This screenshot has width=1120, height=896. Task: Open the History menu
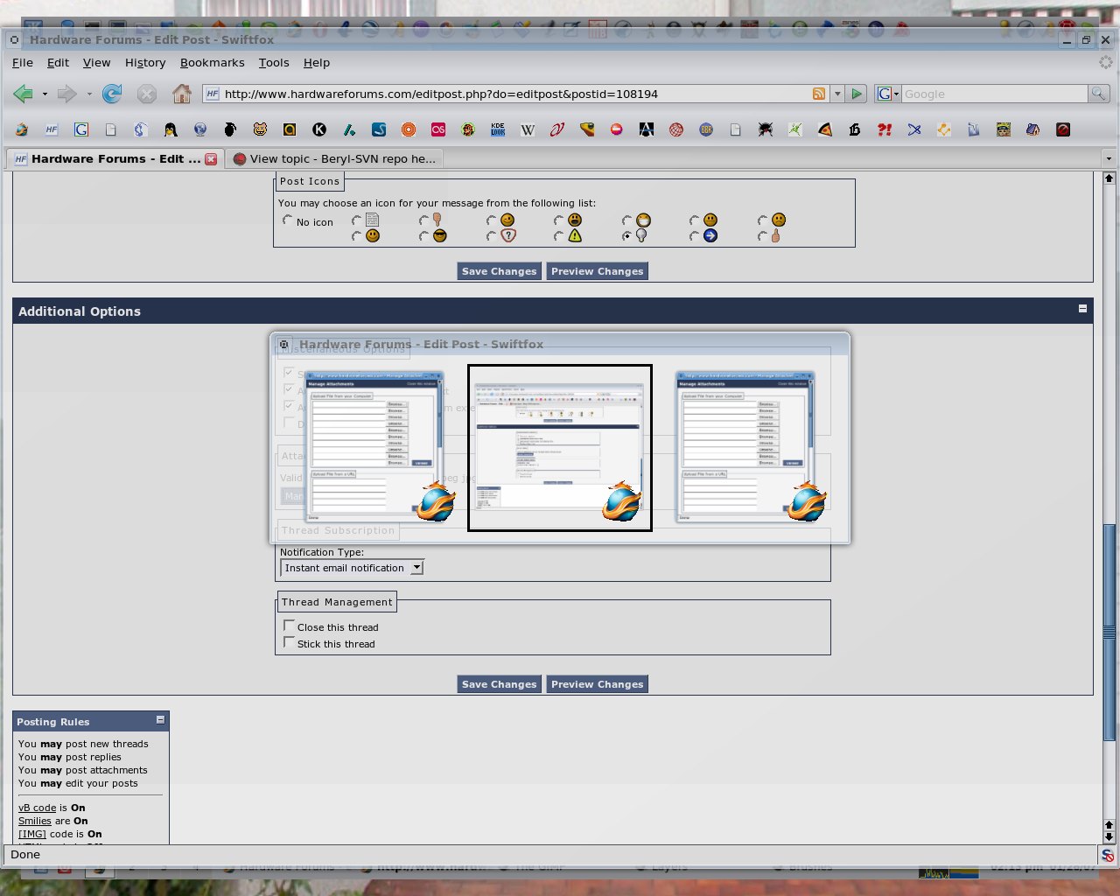(x=145, y=62)
